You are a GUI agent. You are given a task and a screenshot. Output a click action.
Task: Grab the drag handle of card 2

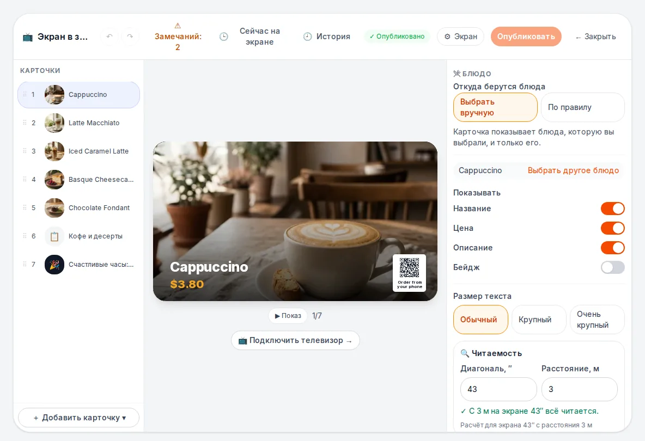pos(25,122)
